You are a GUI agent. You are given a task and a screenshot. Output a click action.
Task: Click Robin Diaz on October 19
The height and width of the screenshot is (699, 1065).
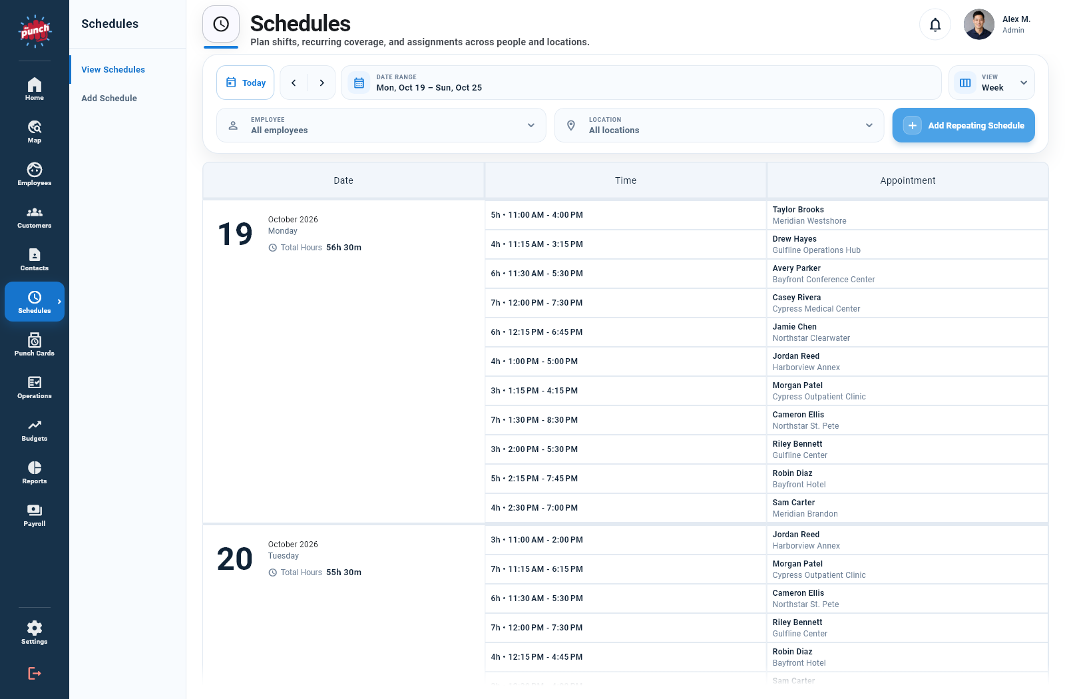(907, 479)
